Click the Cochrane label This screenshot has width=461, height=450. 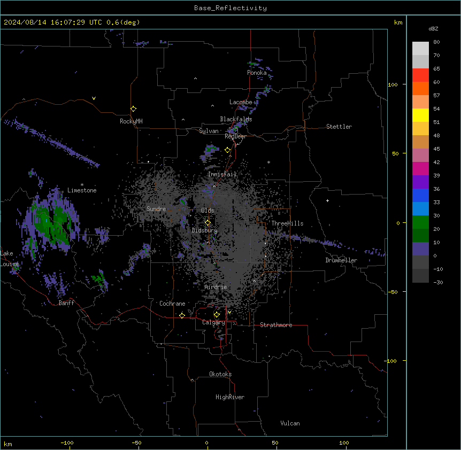(172, 304)
